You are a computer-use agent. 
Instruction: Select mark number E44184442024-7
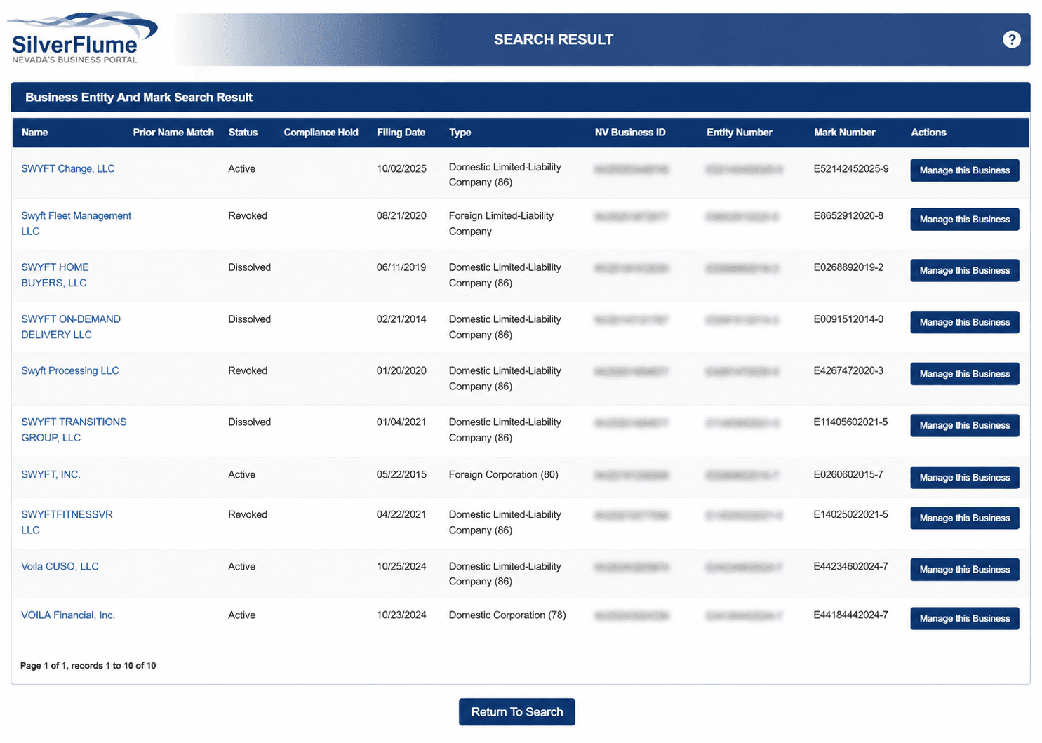pyautogui.click(x=850, y=615)
